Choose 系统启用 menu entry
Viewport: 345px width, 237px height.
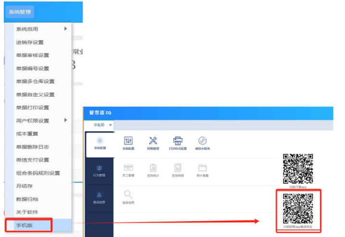(38, 29)
